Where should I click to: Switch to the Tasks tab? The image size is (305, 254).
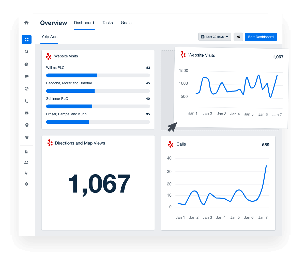pos(108,23)
